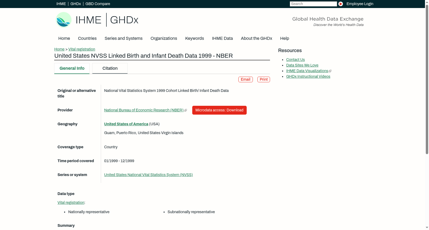Click Vital registration breadcrumb link
Screen dimensions: 429x230
coord(82,49)
